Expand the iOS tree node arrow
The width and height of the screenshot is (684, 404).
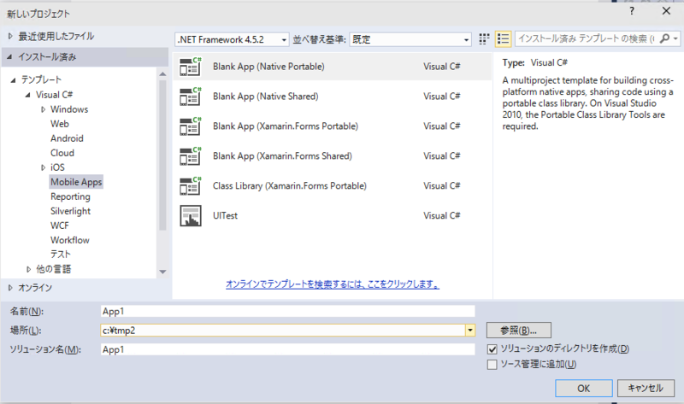click(43, 167)
